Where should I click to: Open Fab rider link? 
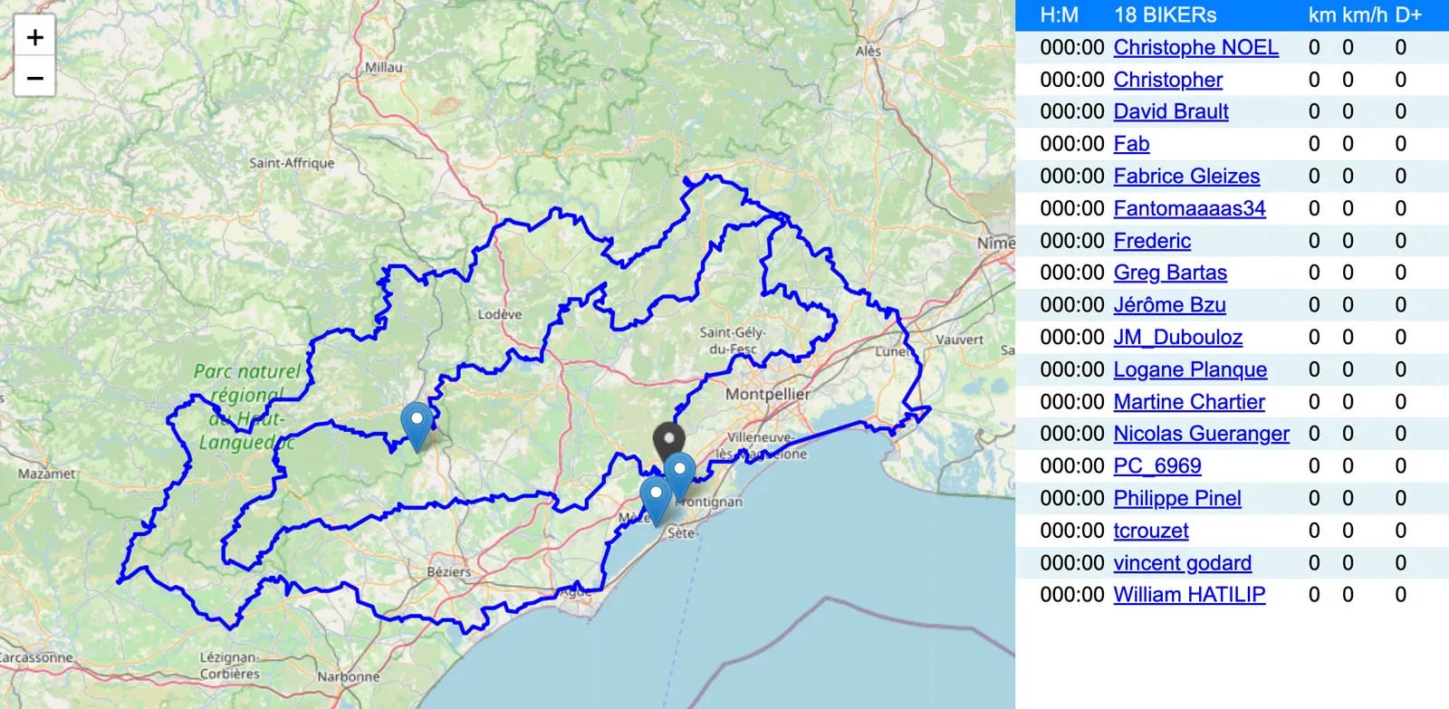point(1131,144)
